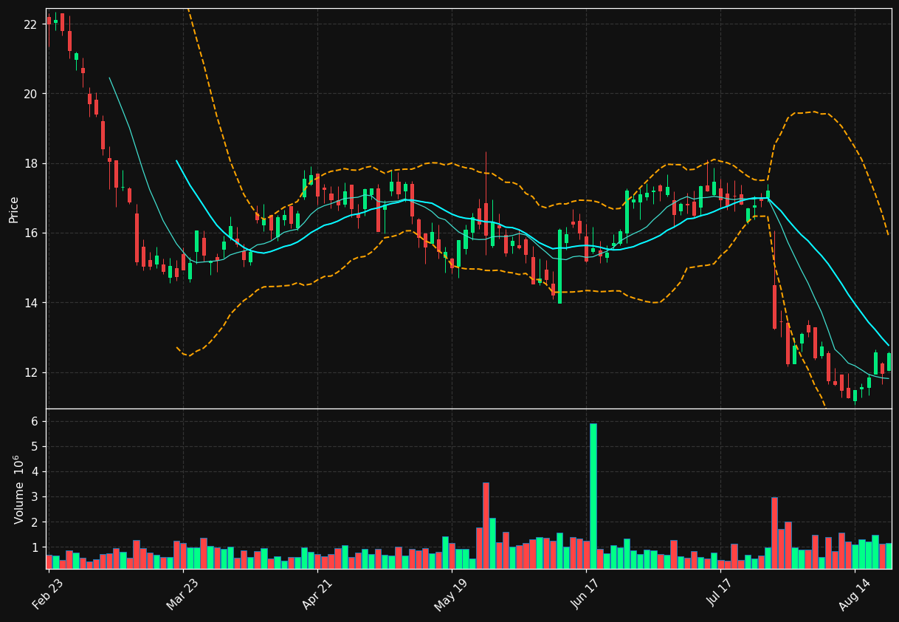Click the 'May 19' date label
Viewport: 899px width, 622px height.
[451, 594]
